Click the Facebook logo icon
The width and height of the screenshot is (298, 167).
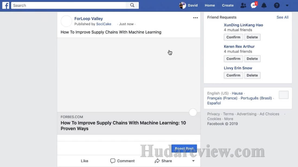tap(6, 5)
